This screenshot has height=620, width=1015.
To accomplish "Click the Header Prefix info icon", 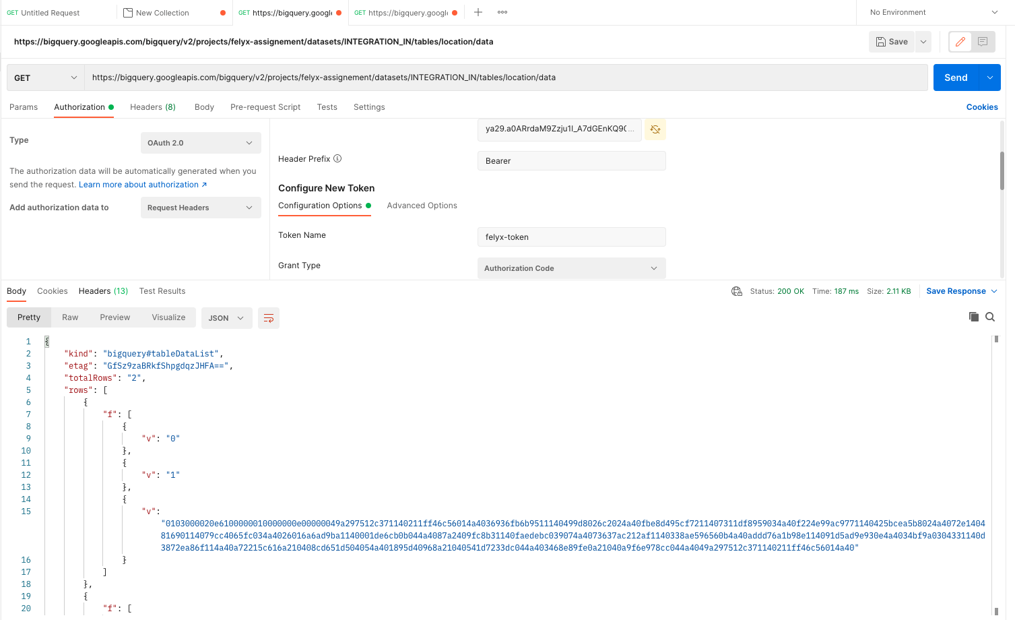I will click(x=337, y=158).
